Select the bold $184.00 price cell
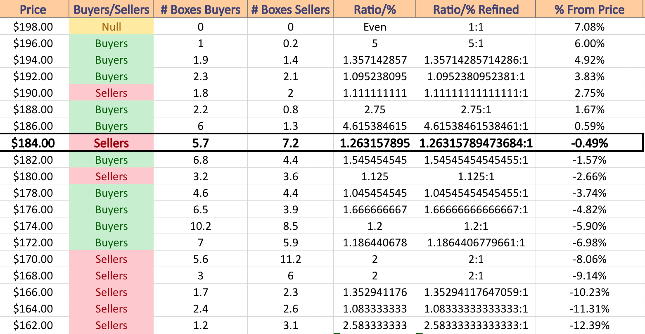 pyautogui.click(x=33, y=143)
